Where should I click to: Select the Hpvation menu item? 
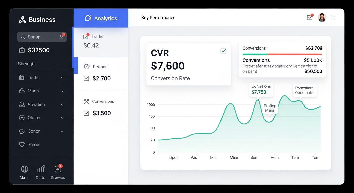pyautogui.click(x=36, y=104)
